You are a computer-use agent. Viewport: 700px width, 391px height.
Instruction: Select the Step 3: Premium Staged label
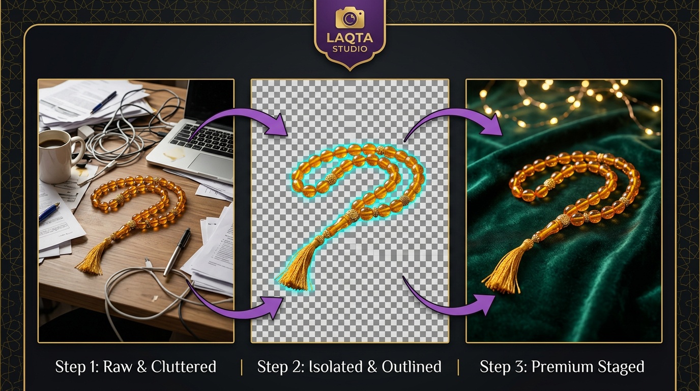pyautogui.click(x=562, y=367)
